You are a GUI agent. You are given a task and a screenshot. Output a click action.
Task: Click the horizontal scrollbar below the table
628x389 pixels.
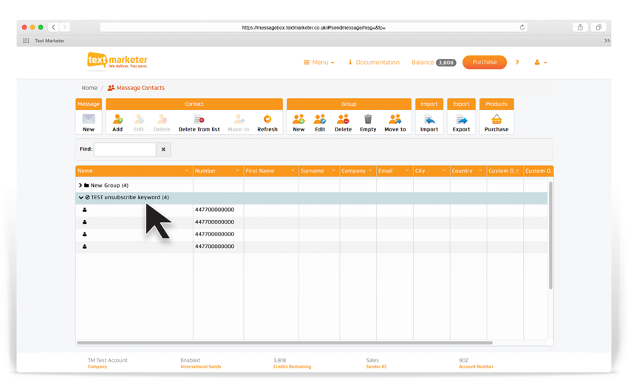pyautogui.click(x=284, y=342)
